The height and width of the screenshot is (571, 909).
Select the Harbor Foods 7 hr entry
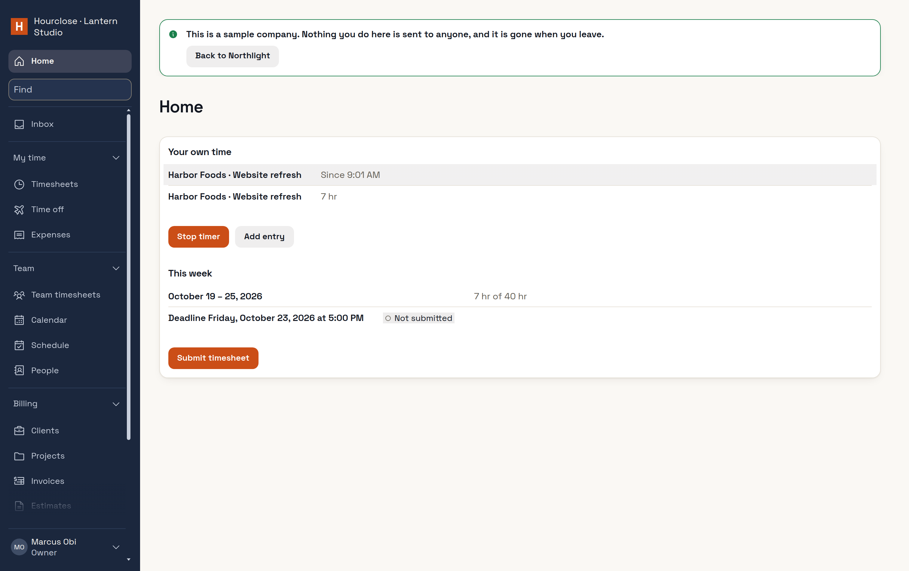(x=520, y=197)
